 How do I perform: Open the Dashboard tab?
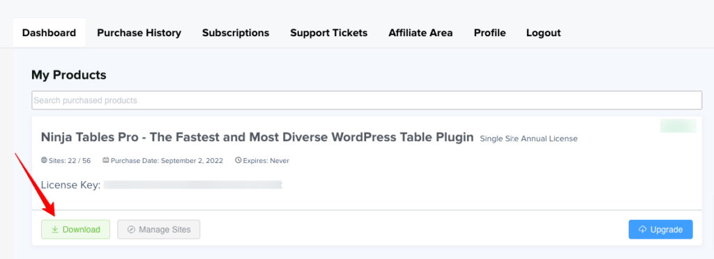(x=50, y=33)
